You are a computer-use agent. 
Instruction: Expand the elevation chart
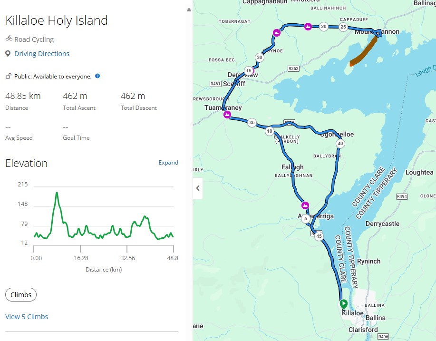coord(168,163)
